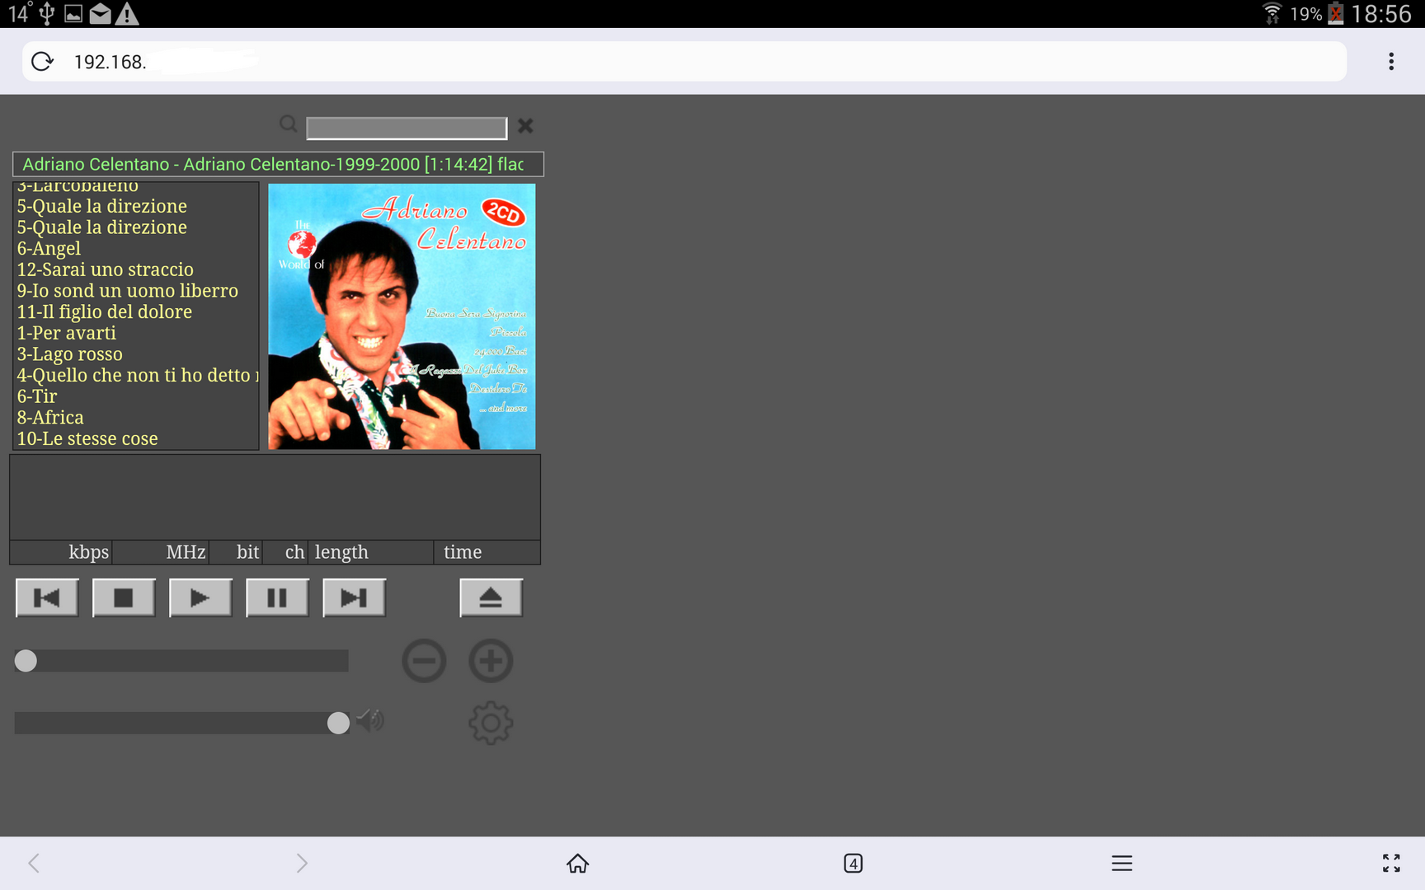Click the search magnifier icon

click(288, 124)
